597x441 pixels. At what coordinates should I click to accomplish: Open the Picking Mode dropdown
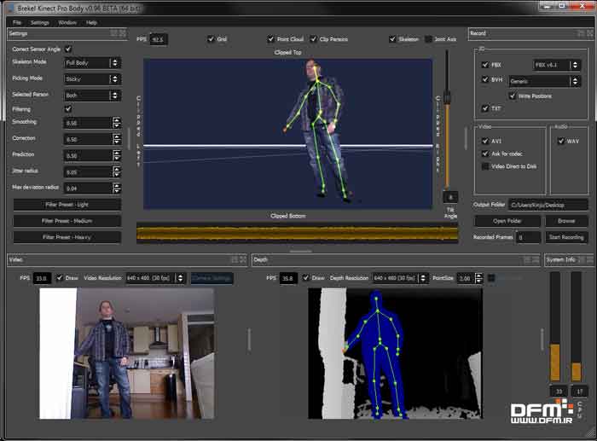click(x=92, y=78)
